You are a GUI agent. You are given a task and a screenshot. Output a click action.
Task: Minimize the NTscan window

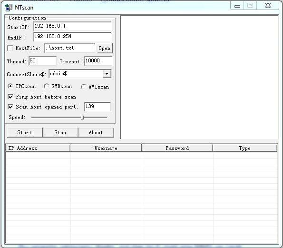coord(237,6)
